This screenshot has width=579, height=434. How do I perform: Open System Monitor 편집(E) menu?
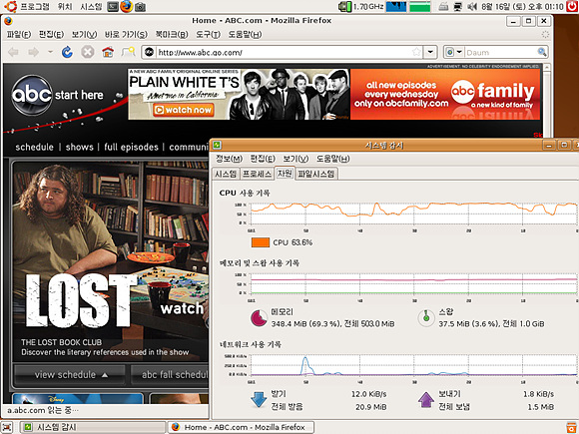263,159
